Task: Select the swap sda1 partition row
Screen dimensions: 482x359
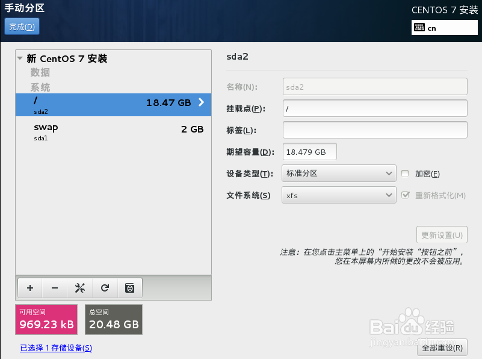Action: (114, 132)
